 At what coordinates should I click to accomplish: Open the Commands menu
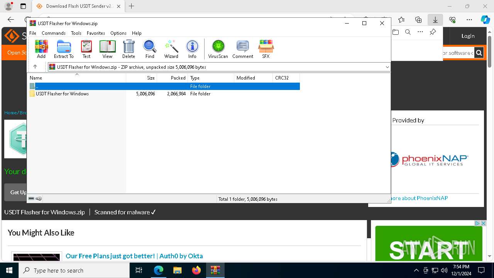coord(54,33)
